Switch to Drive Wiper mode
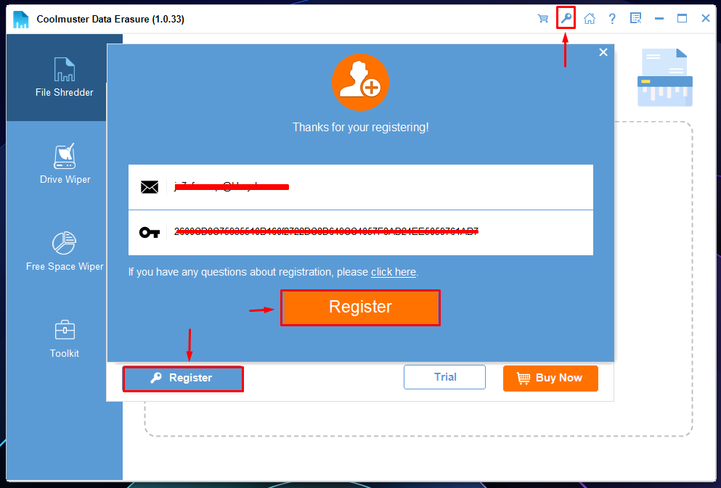The height and width of the screenshot is (488, 721). (x=65, y=164)
